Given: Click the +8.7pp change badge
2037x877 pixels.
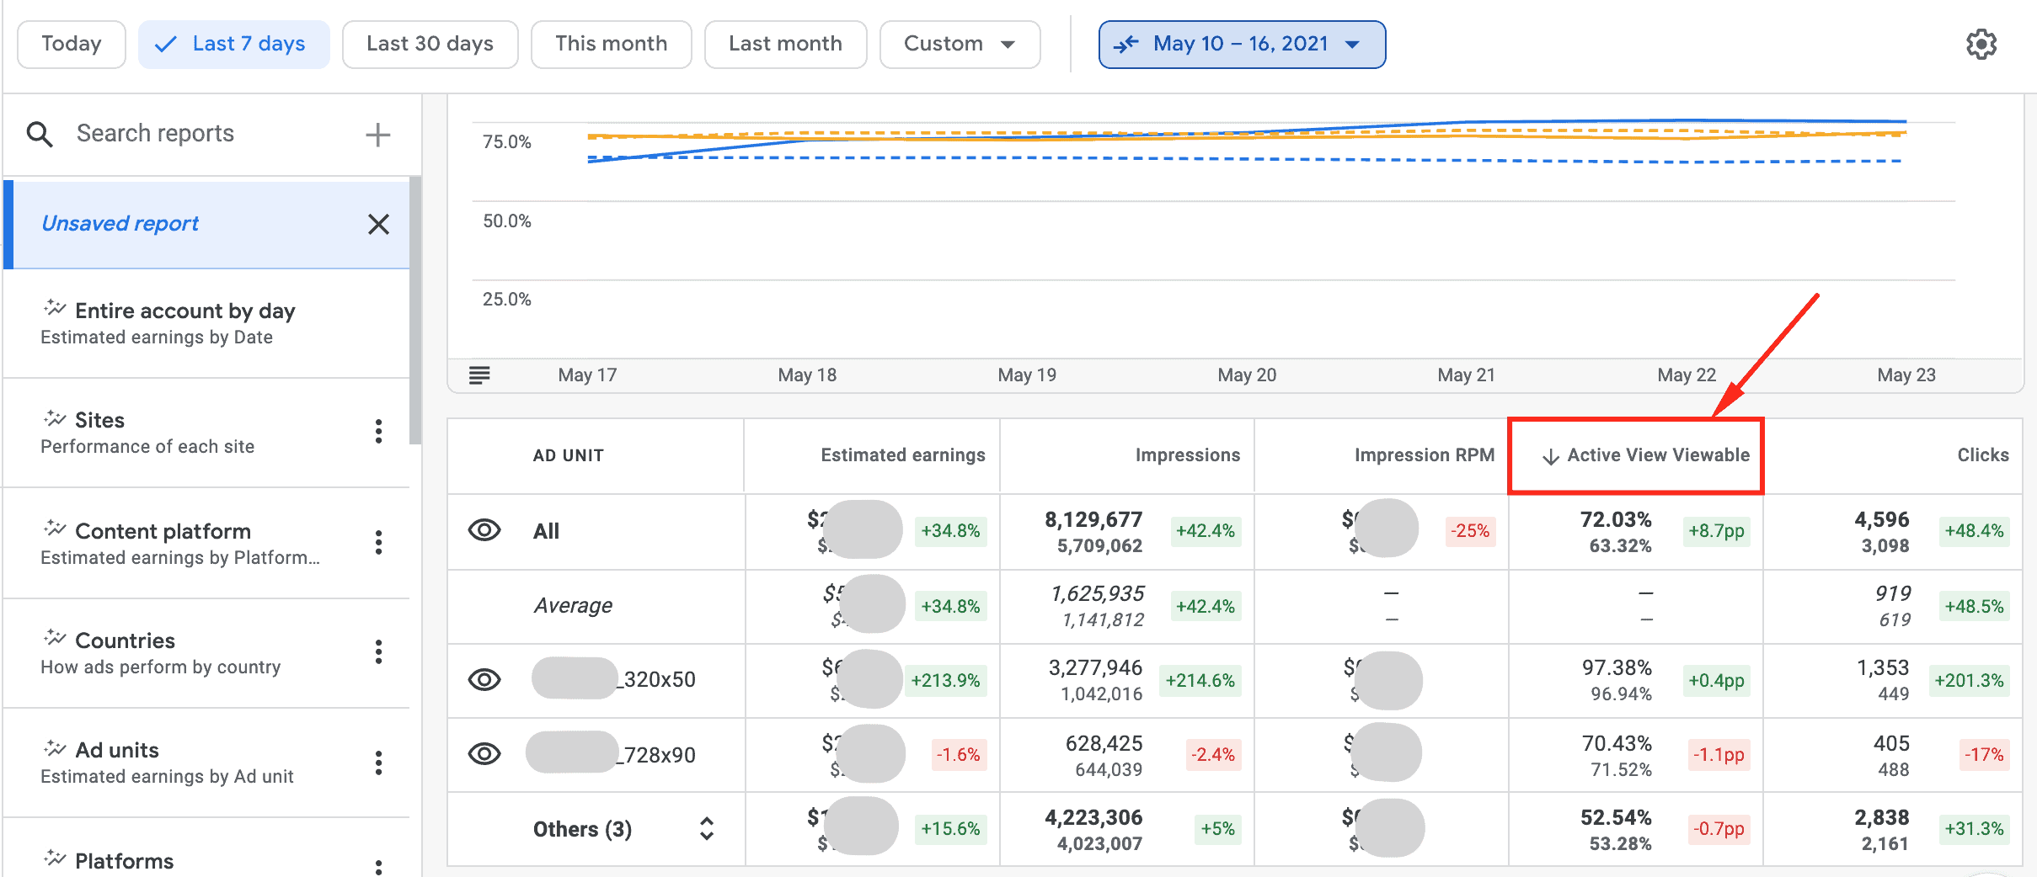Looking at the screenshot, I should pos(1716,531).
